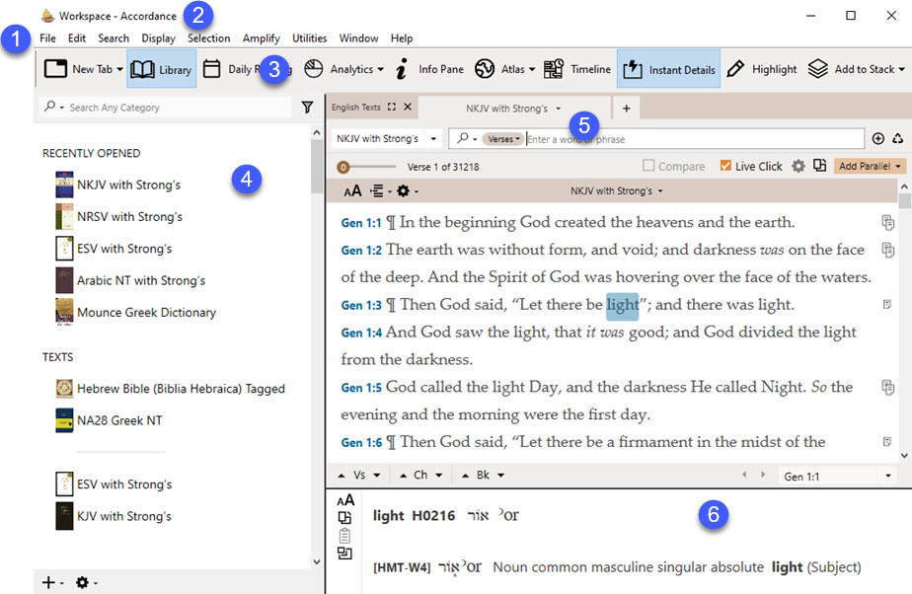Click the Bible text pane scrollbar
912x594 pixels.
tap(904, 200)
